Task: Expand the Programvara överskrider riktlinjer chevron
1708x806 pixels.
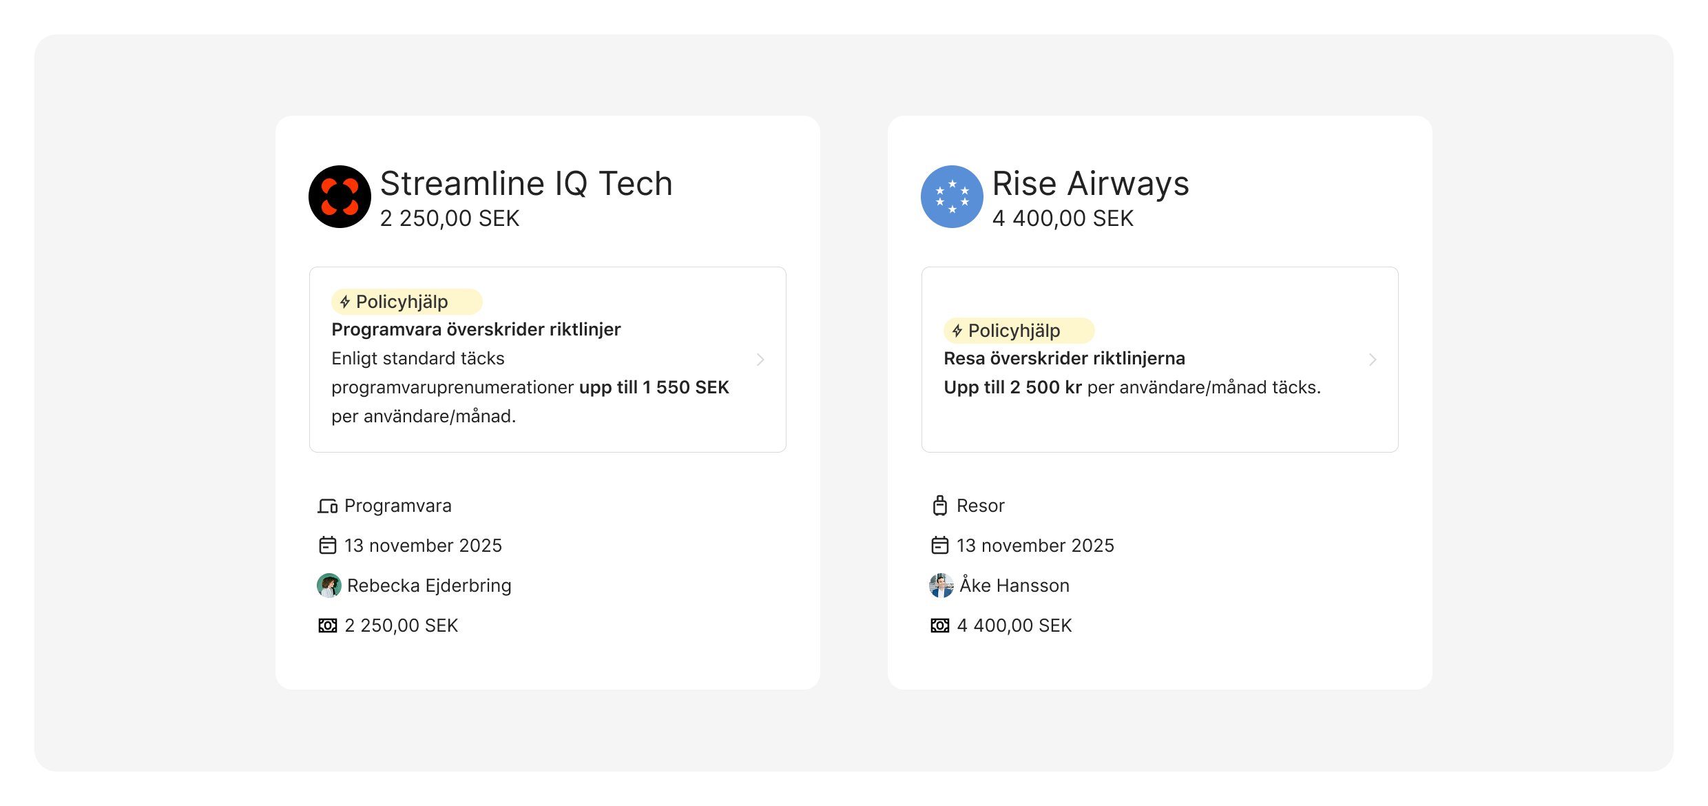Action: pos(760,360)
